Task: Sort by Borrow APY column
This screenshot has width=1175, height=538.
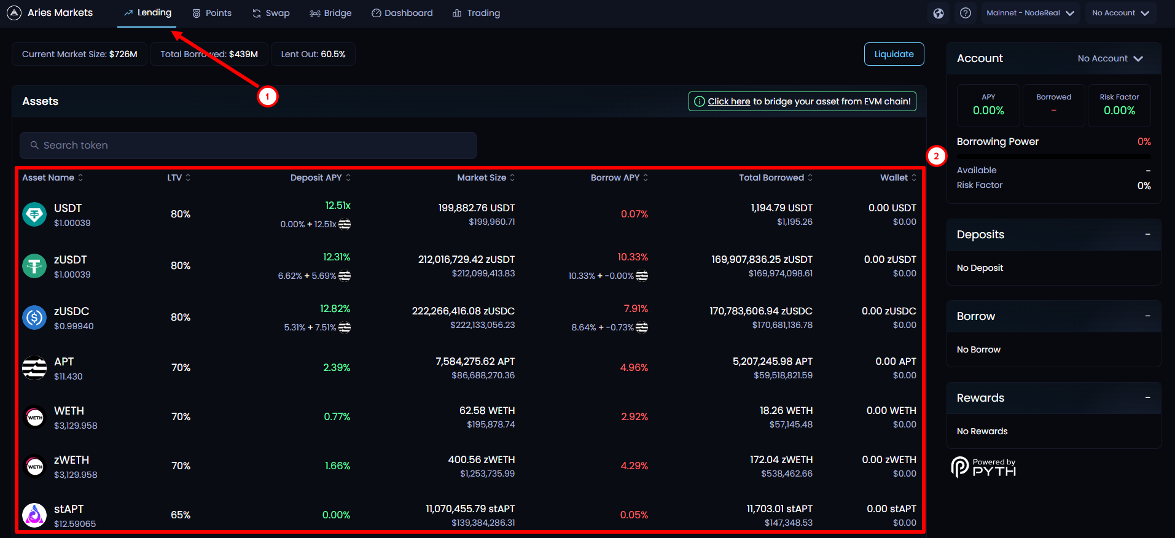Action: 619,177
